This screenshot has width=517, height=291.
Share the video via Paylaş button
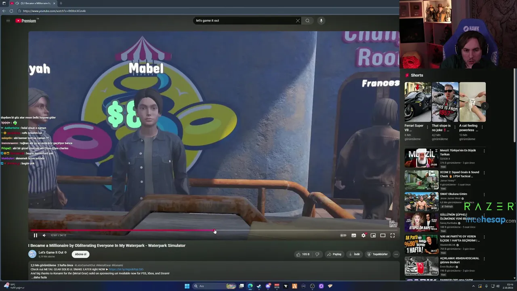334,254
